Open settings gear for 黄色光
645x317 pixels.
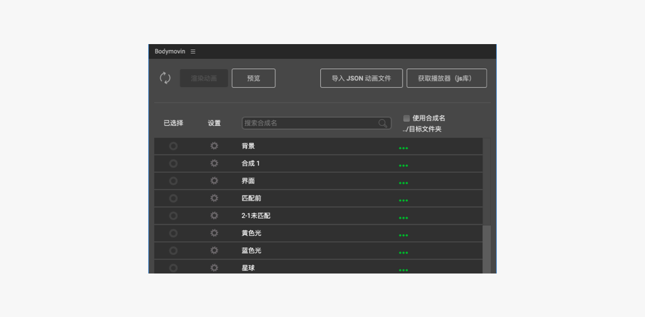point(214,233)
